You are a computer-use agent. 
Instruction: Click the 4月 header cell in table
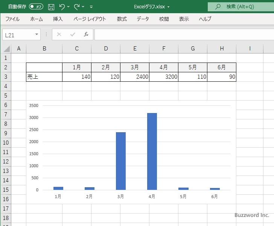pyautogui.click(x=164, y=67)
